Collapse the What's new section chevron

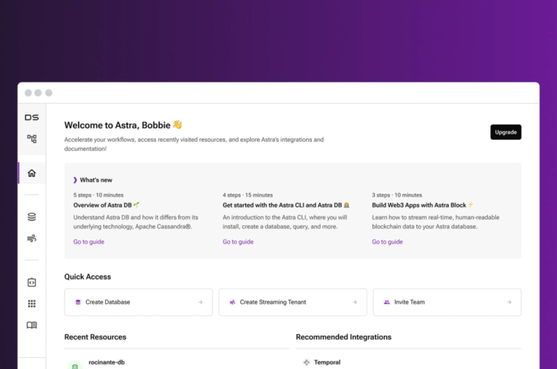click(75, 180)
